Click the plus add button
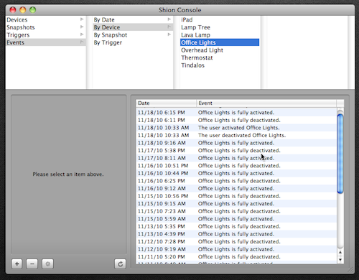This screenshot has width=359, height=280. (x=17, y=264)
